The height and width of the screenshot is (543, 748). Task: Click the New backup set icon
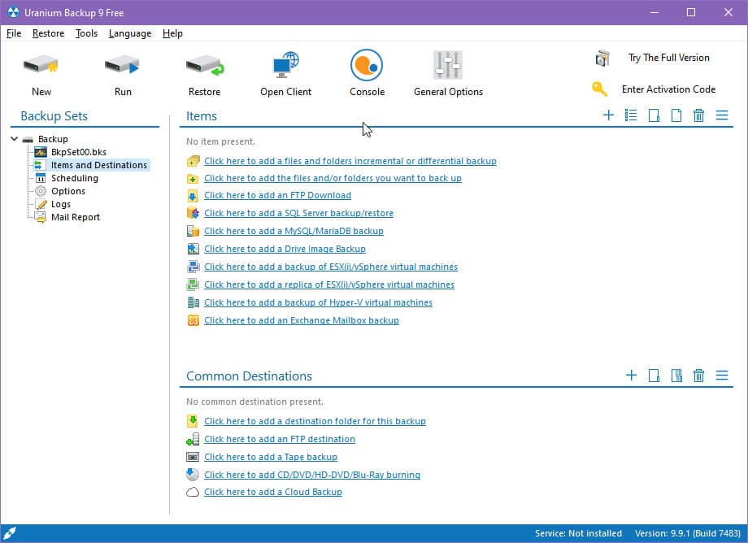point(41,65)
